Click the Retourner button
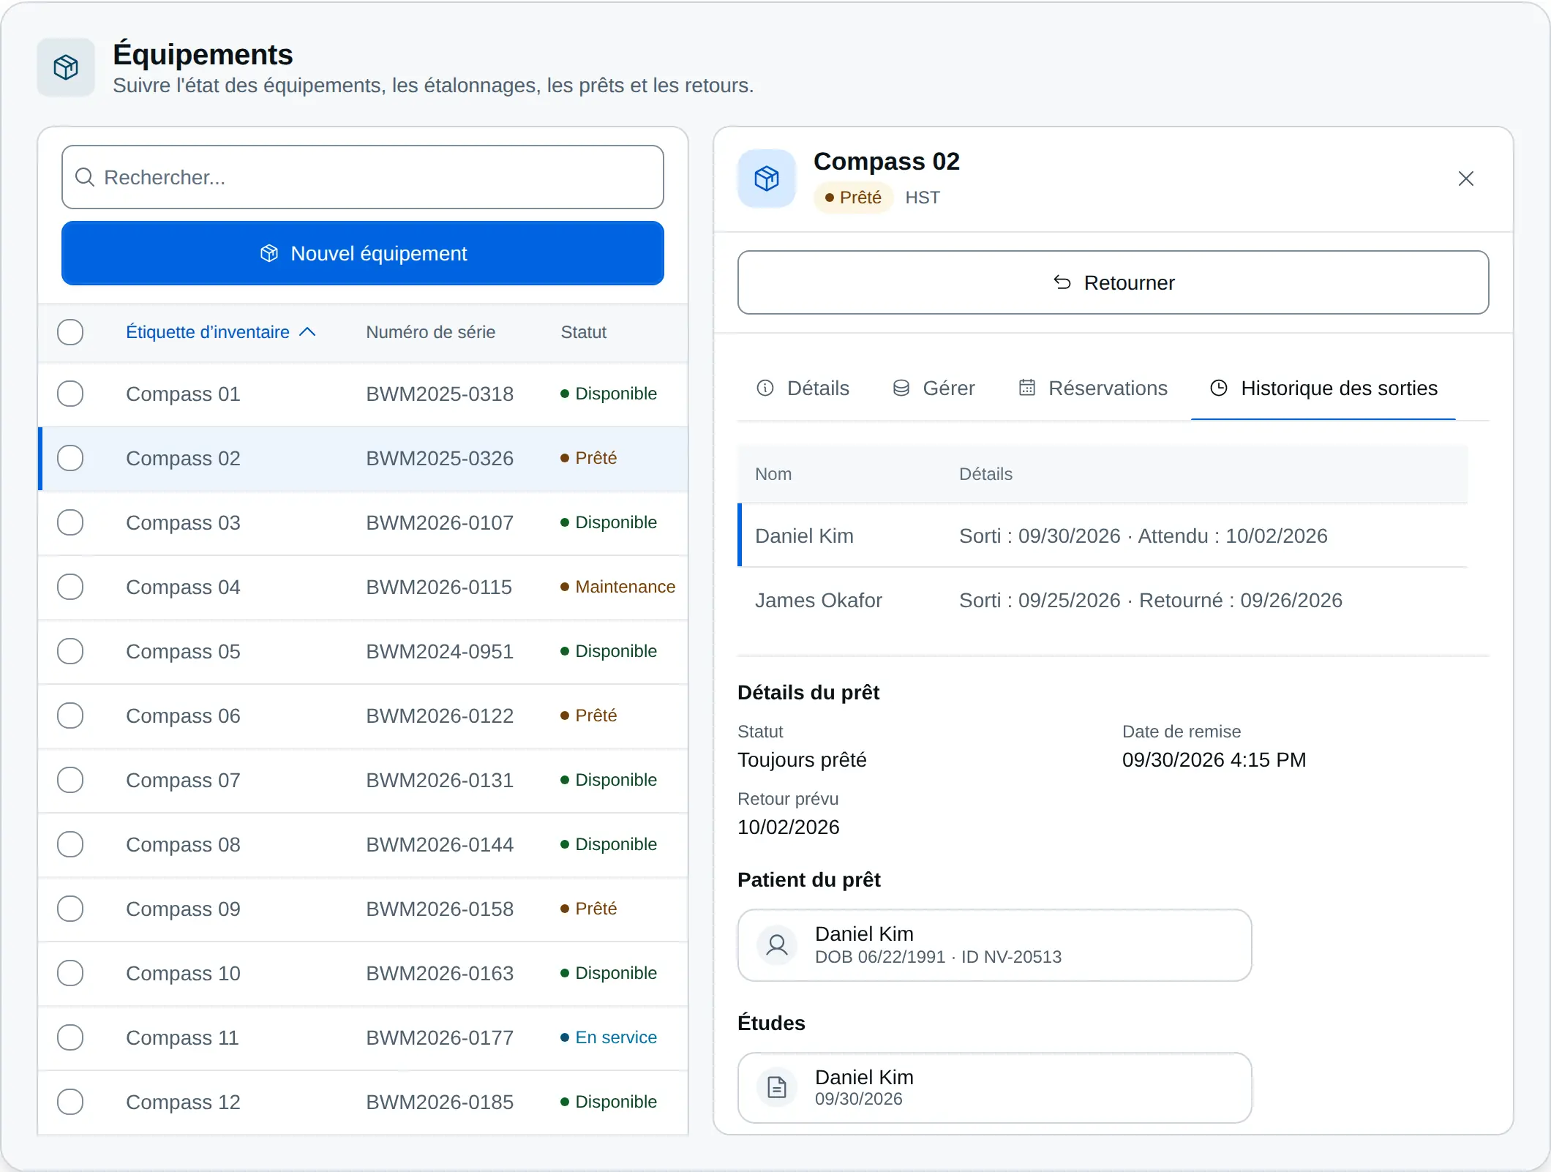Viewport: 1551px width, 1172px height. pos(1113,282)
